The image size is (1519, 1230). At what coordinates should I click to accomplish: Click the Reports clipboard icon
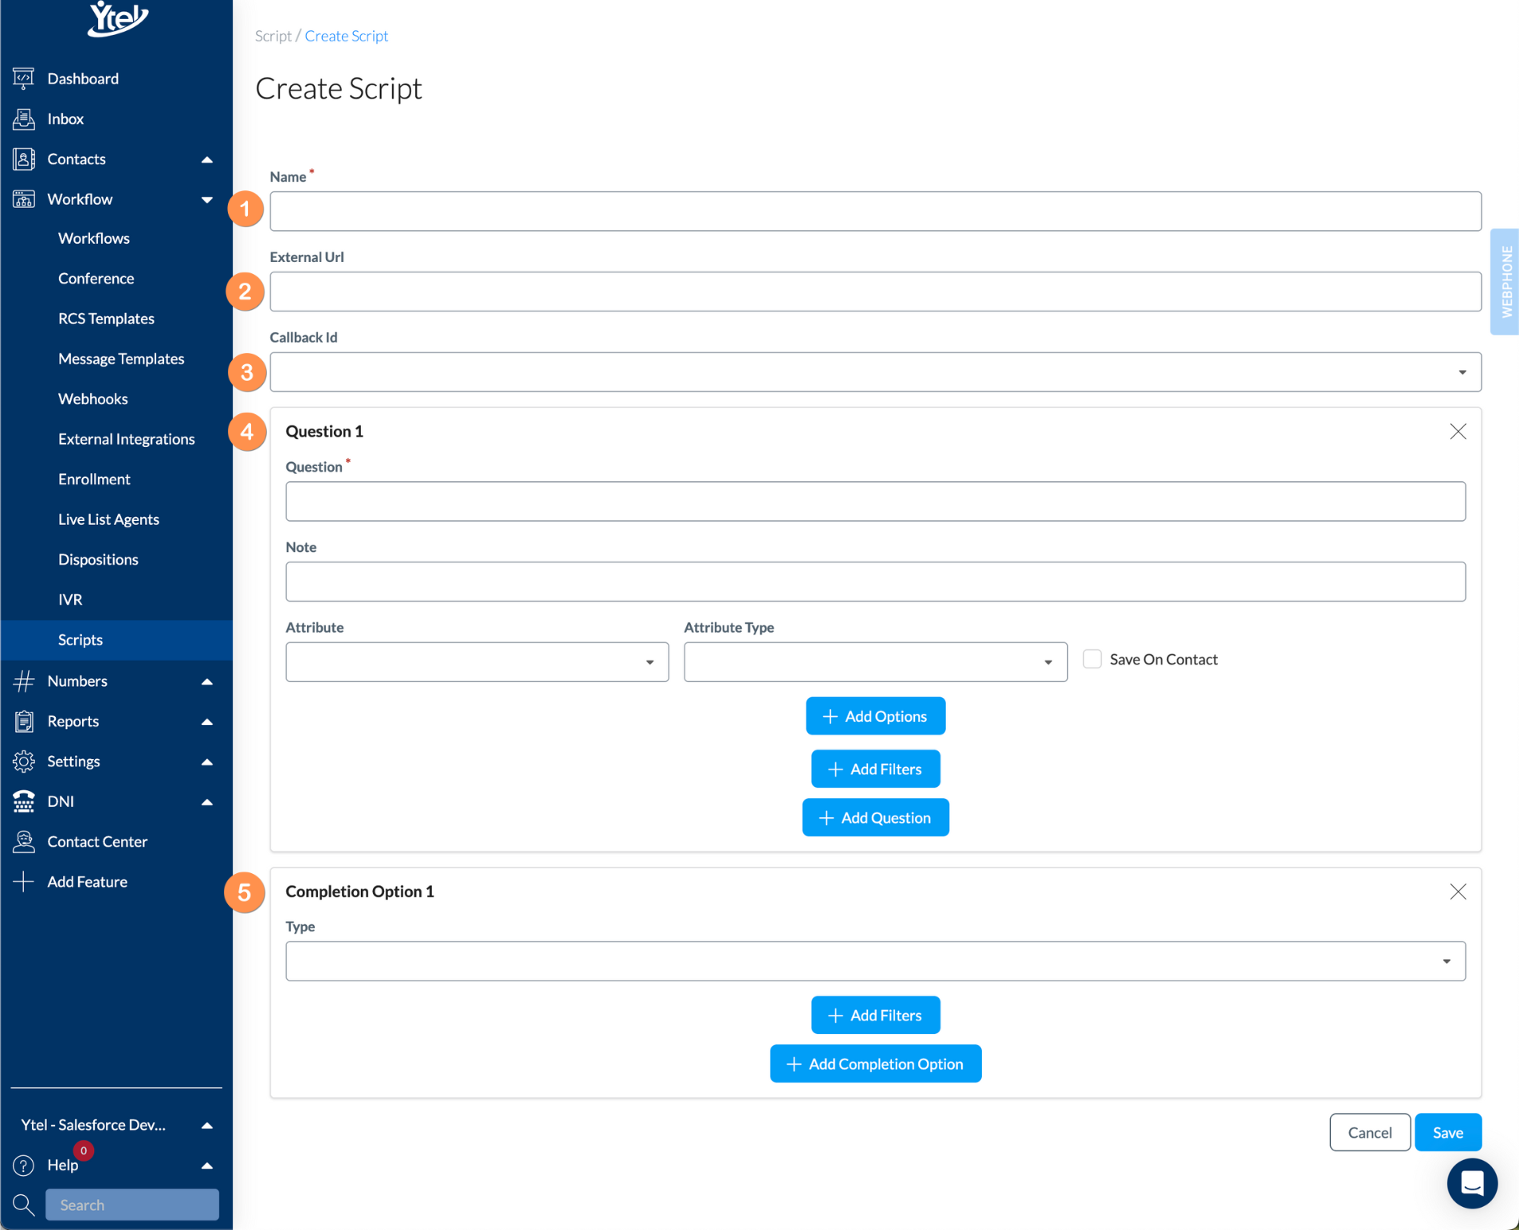pos(24,721)
